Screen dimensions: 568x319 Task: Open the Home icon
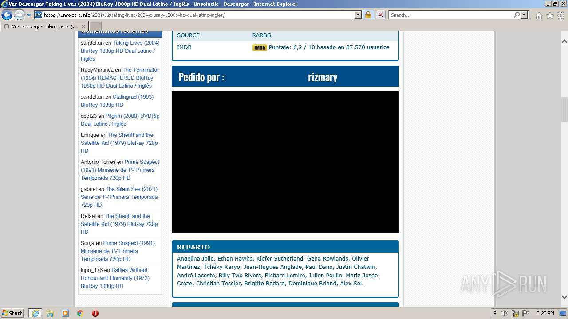click(539, 16)
